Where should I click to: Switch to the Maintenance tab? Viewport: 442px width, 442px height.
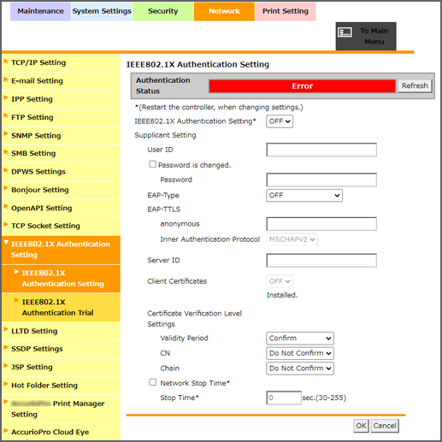pos(40,11)
